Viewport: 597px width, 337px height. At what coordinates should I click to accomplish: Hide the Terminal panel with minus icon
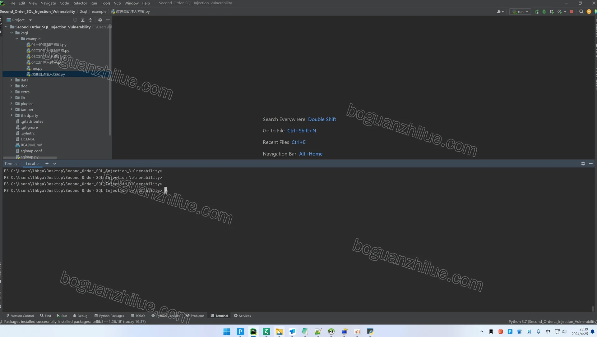coord(591,164)
